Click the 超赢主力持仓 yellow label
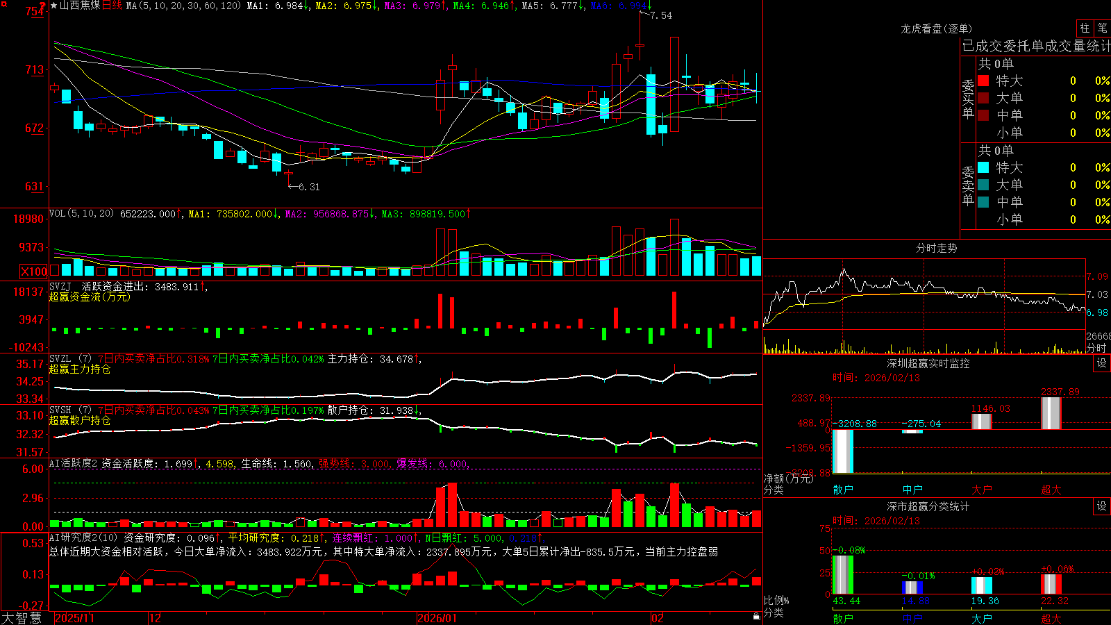This screenshot has width=1111, height=625. click(x=80, y=369)
